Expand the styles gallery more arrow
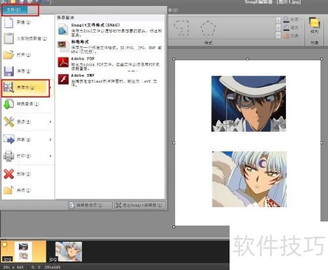This screenshot has width=328, height=270. (278, 35)
